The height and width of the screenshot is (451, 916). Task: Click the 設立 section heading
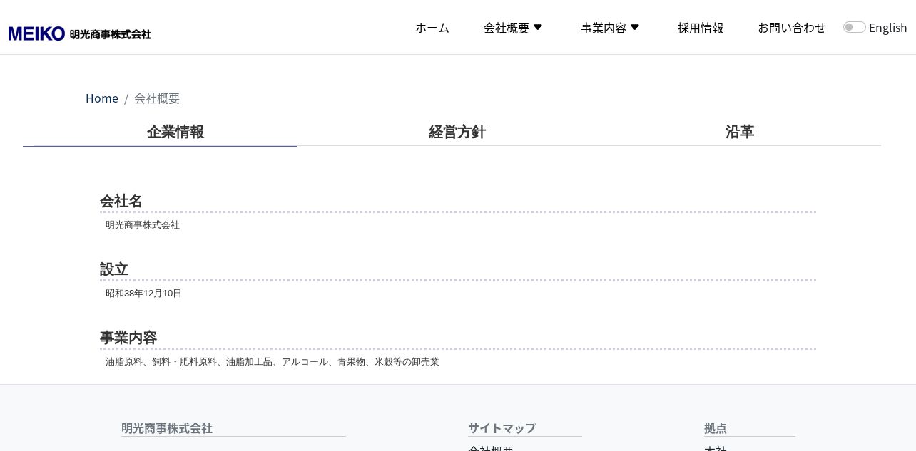114,269
